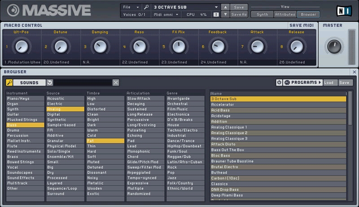Click the 1.Modulation Wheel MIDI assignment
The width and height of the screenshot is (359, 207).
22,62
